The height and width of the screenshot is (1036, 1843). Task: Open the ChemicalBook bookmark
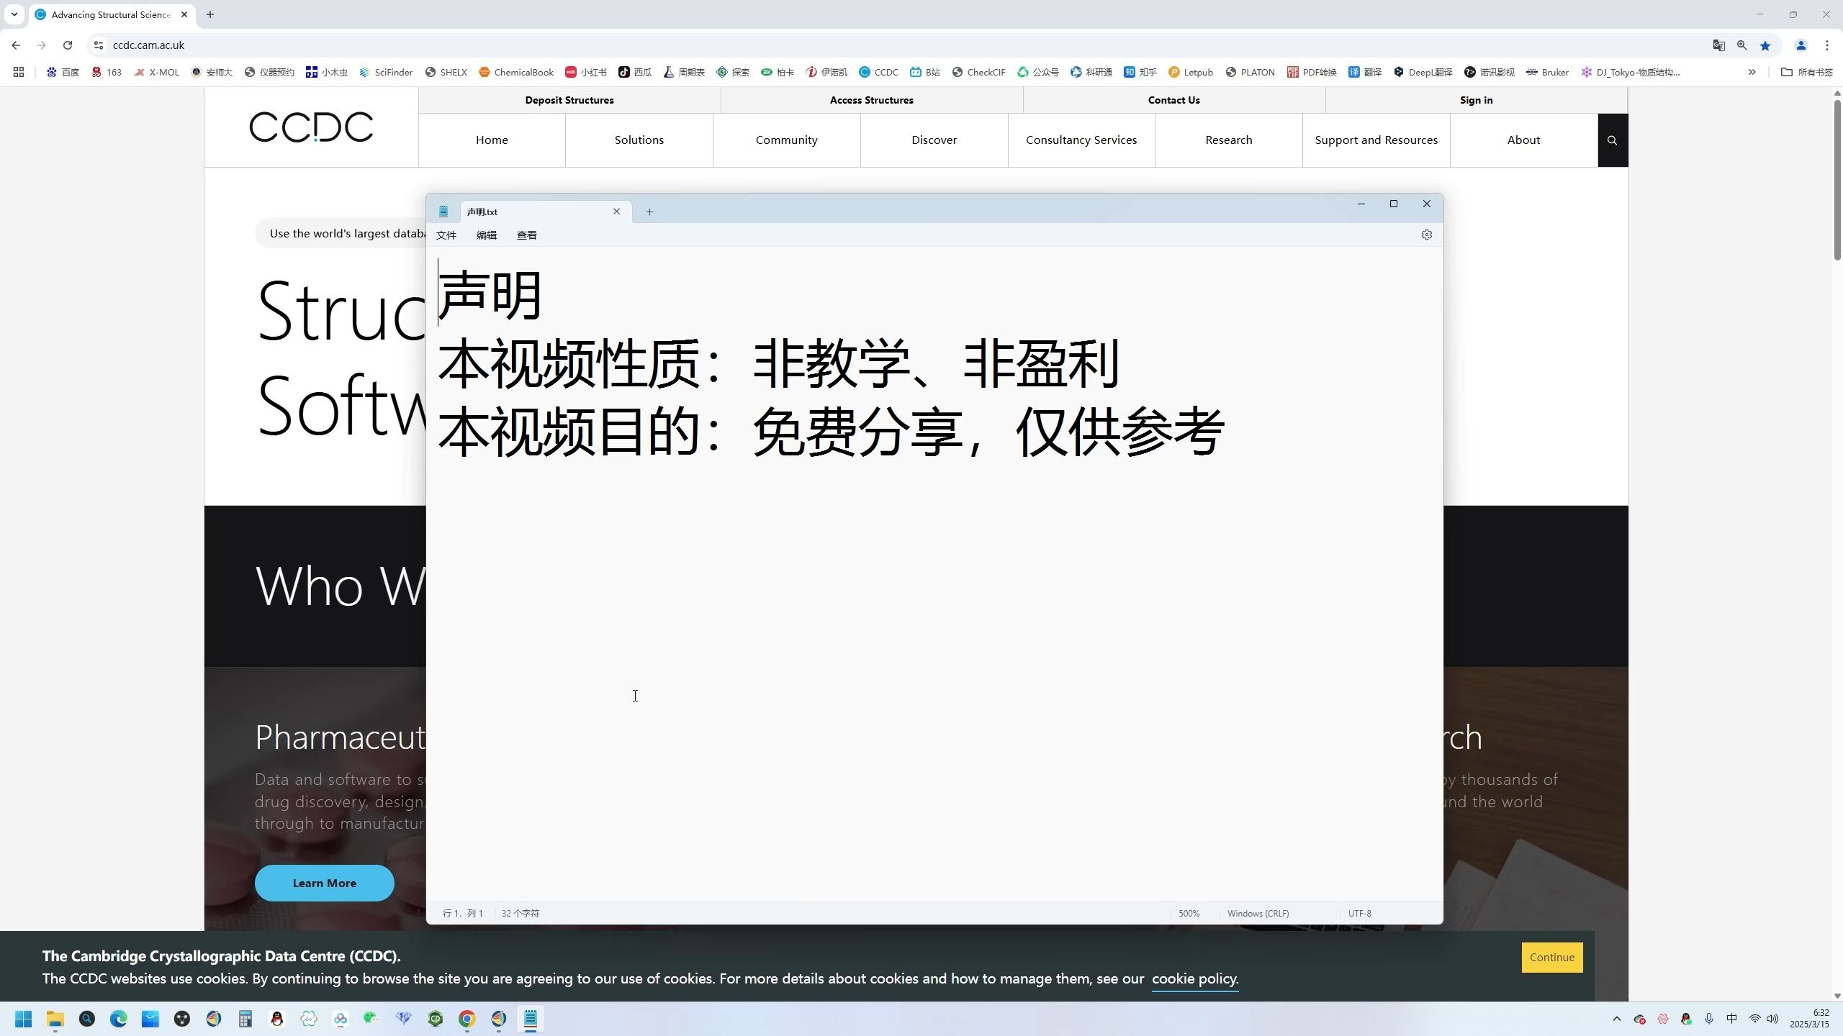tap(516, 72)
